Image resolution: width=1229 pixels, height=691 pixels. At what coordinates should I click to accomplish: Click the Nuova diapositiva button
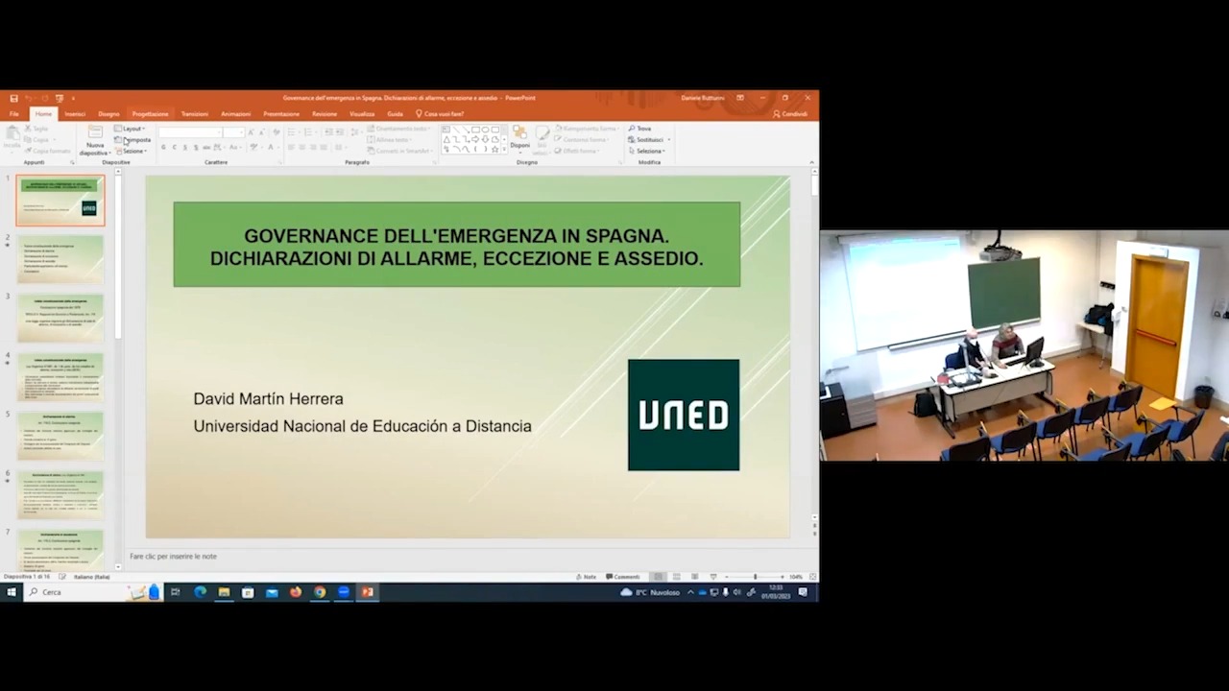95,141
